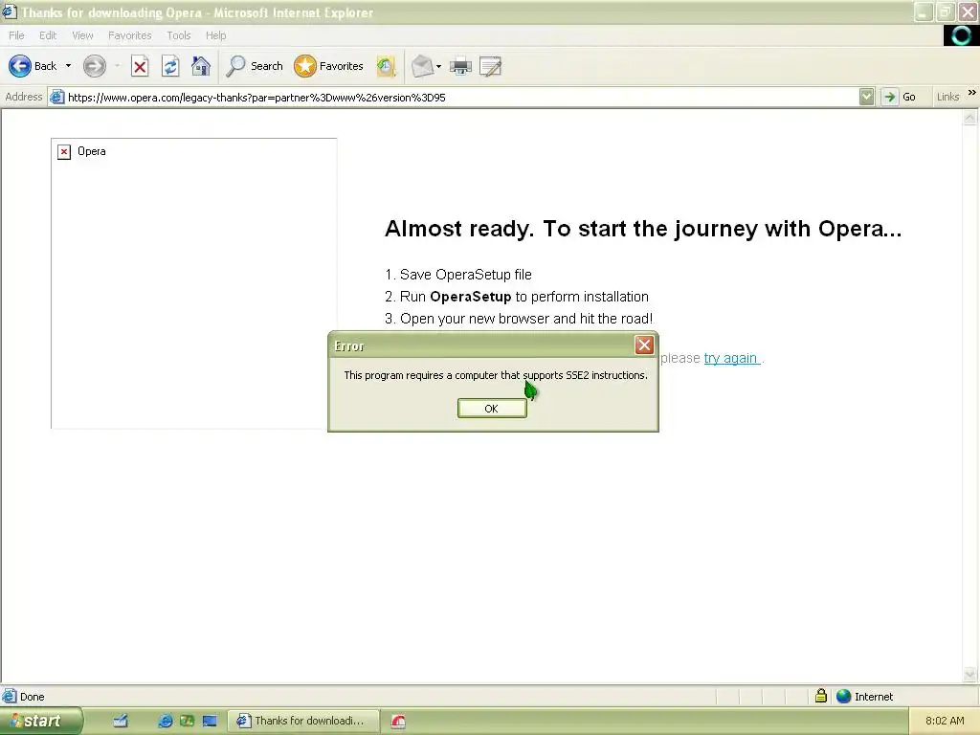
Task: Click the 'Save OperaSetup file' step text
Action: [466, 275]
